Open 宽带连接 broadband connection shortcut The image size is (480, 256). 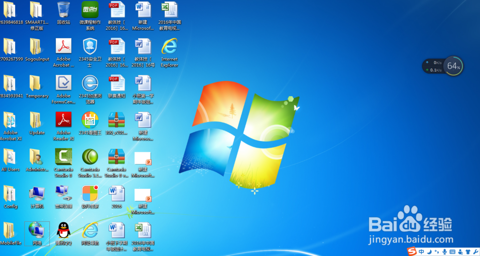tap(63, 197)
